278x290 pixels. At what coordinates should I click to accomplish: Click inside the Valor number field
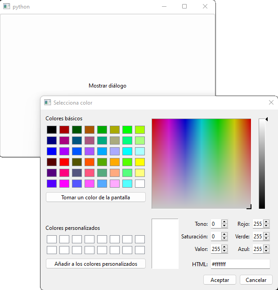click(x=216, y=249)
